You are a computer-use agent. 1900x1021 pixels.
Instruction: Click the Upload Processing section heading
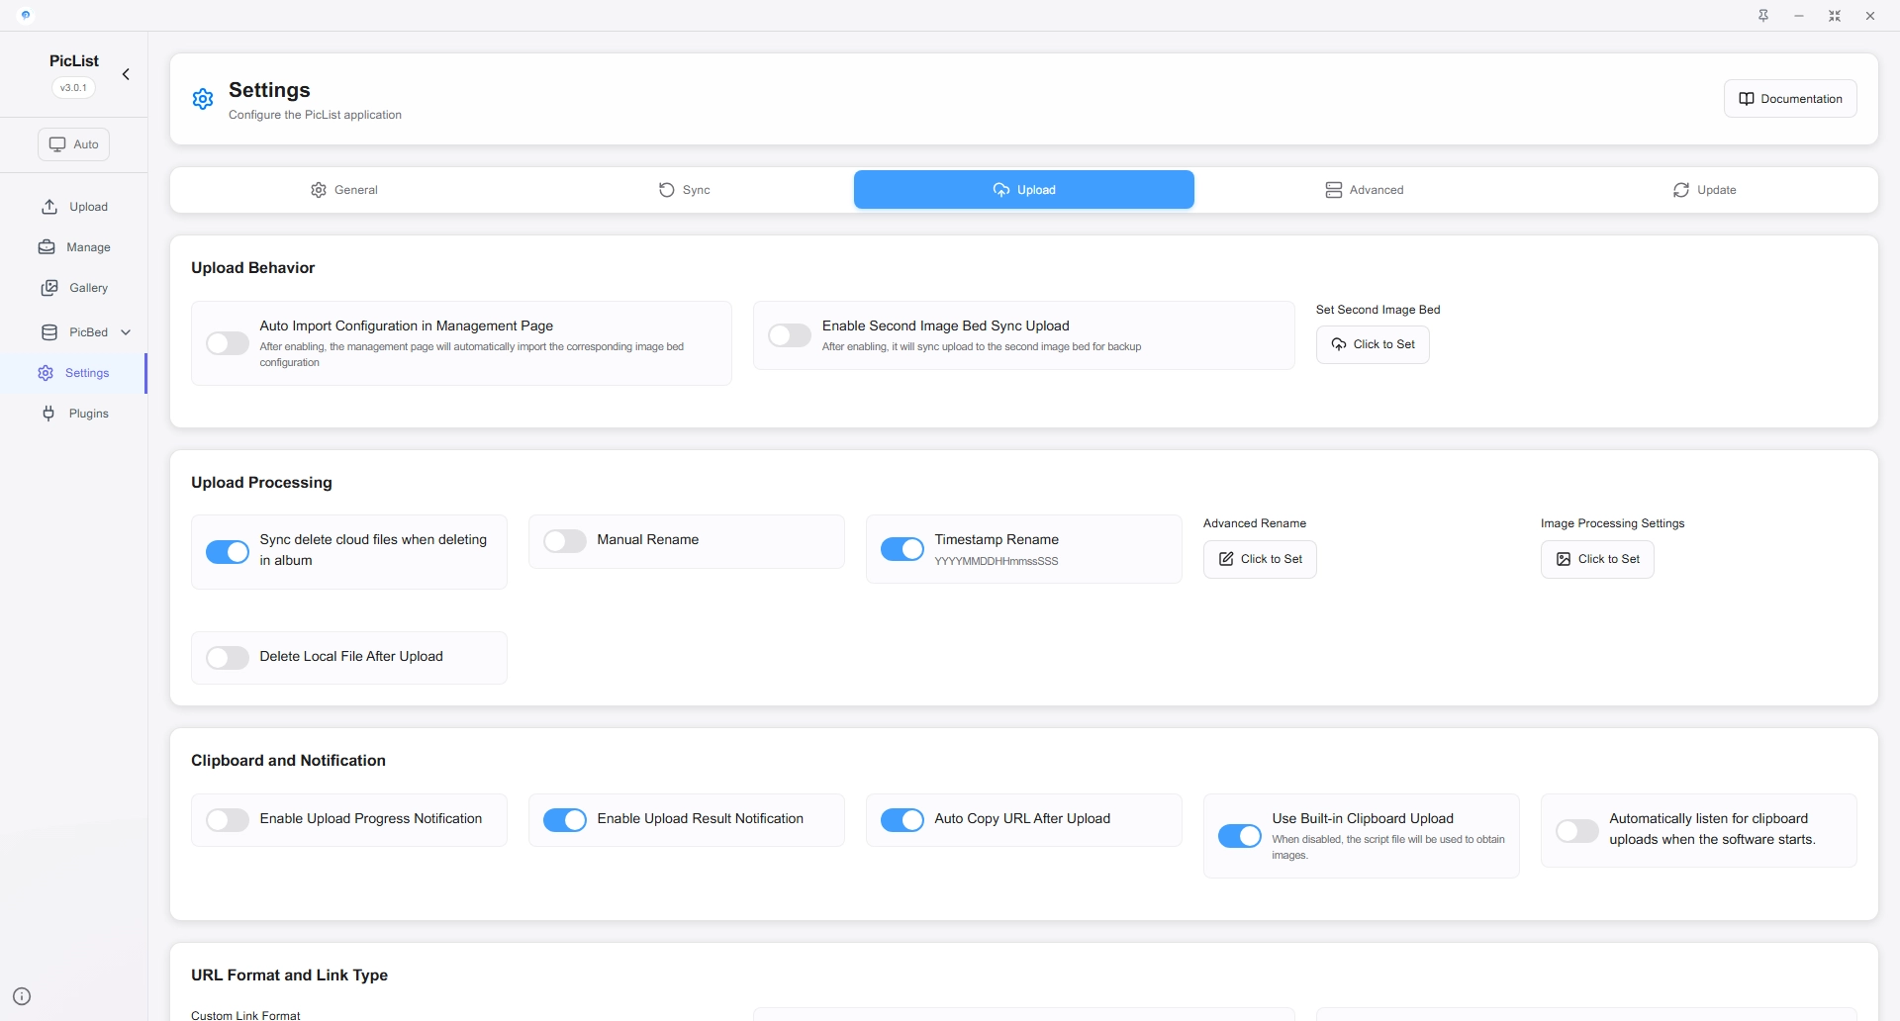[261, 483]
